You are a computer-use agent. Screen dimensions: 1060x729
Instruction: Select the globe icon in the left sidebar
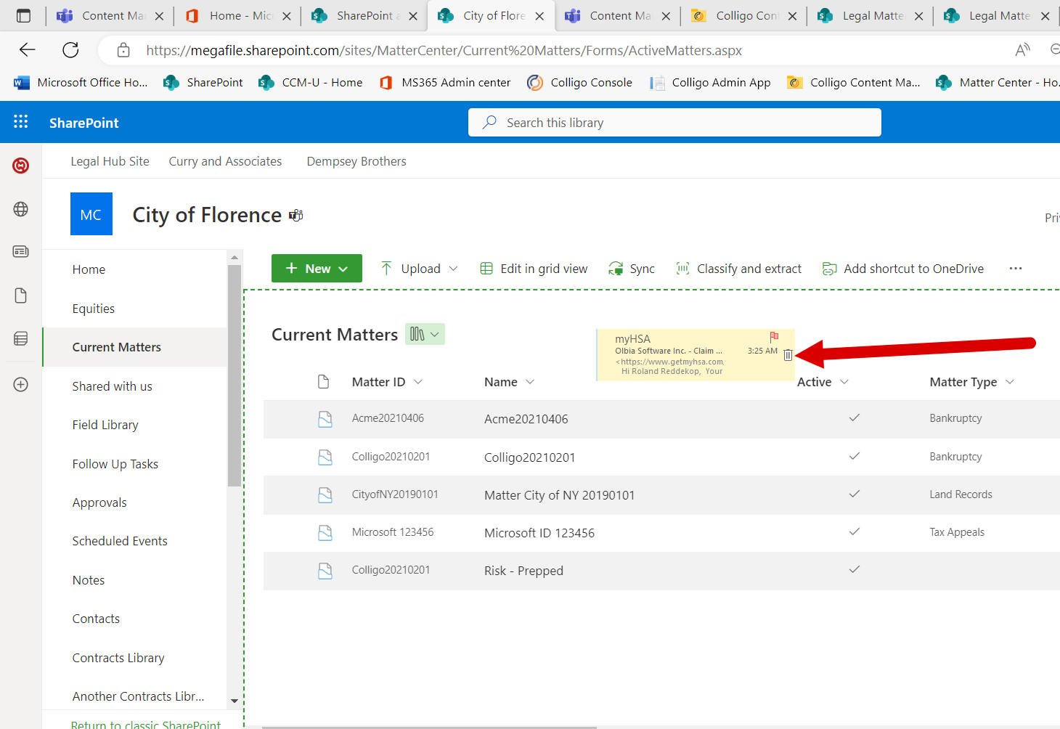pyautogui.click(x=20, y=209)
